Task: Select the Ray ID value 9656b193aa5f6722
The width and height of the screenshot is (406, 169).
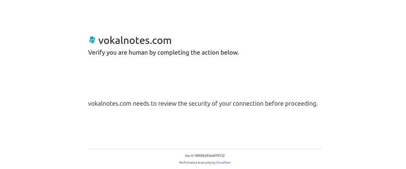Action: [210, 156]
